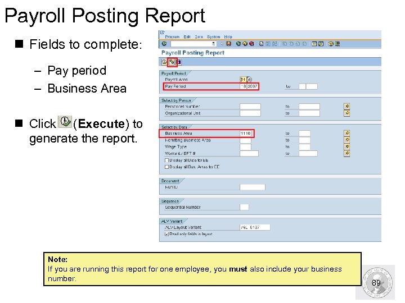
Task: Open the command field history dropdown
Action: (x=214, y=44)
